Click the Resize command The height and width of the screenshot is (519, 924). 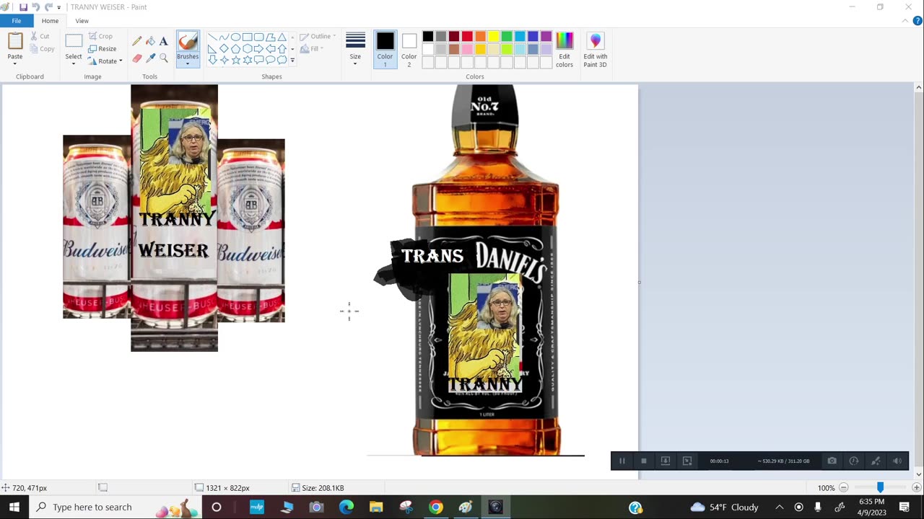pyautogui.click(x=102, y=49)
